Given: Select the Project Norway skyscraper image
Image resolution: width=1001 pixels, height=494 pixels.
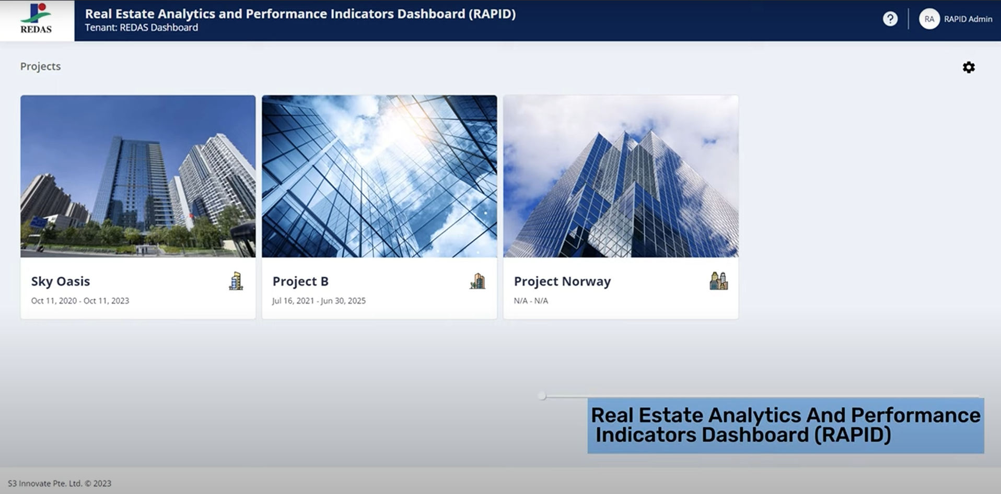Looking at the screenshot, I should coord(621,176).
